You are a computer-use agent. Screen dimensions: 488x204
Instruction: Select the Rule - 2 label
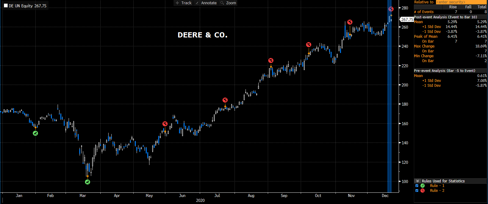(437, 191)
